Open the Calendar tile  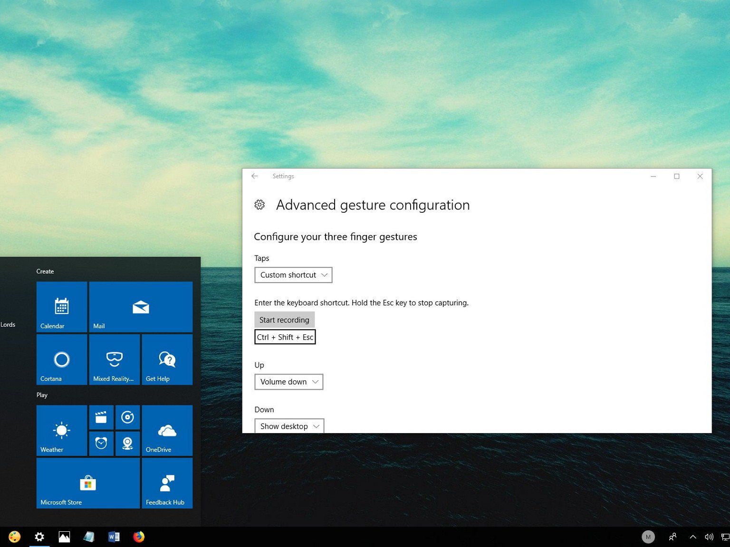tap(62, 307)
